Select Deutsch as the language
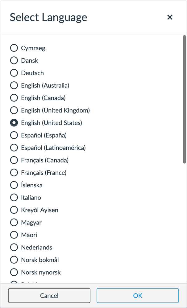The width and height of the screenshot is (187, 308). pyautogui.click(x=14, y=73)
